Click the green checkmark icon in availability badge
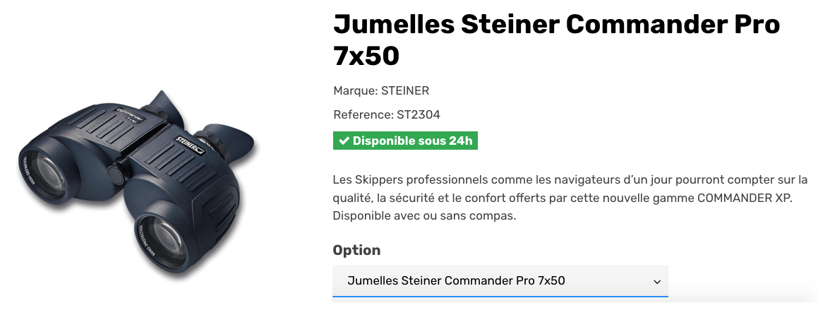 (x=344, y=141)
